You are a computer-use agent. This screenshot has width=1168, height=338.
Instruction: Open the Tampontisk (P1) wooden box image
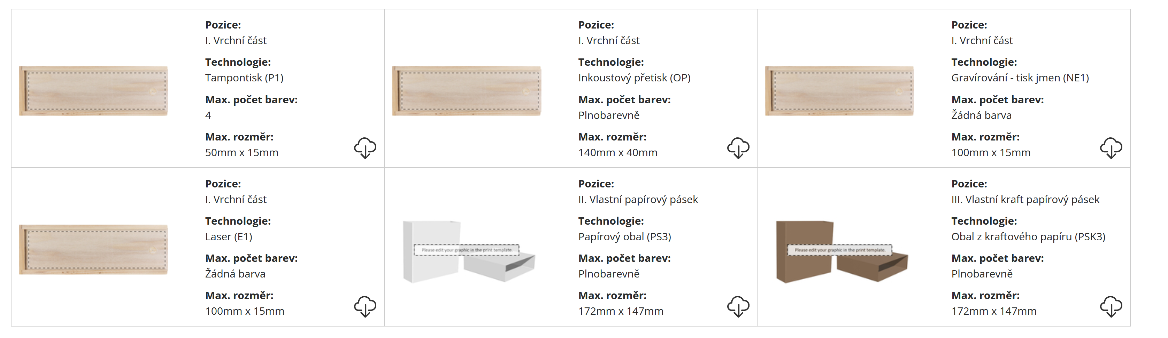pyautogui.click(x=93, y=91)
